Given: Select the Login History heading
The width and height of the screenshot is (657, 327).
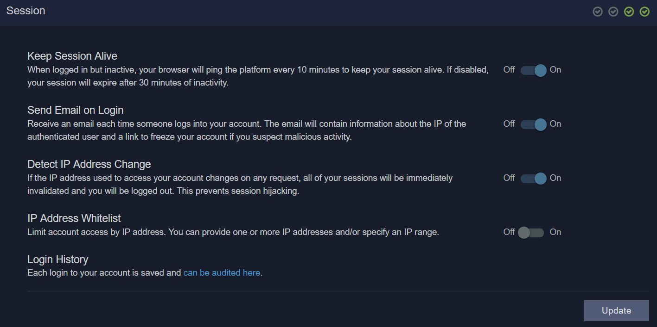Looking at the screenshot, I should (58, 259).
